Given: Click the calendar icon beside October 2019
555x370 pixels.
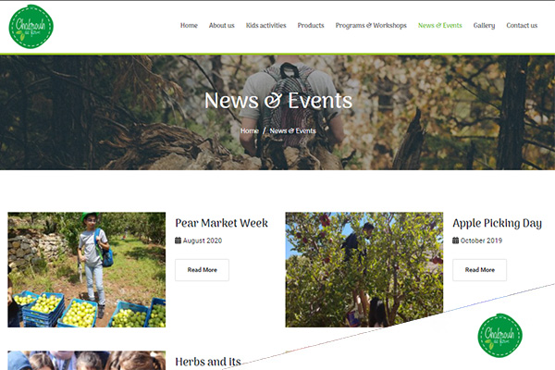Looking at the screenshot, I should (x=455, y=240).
